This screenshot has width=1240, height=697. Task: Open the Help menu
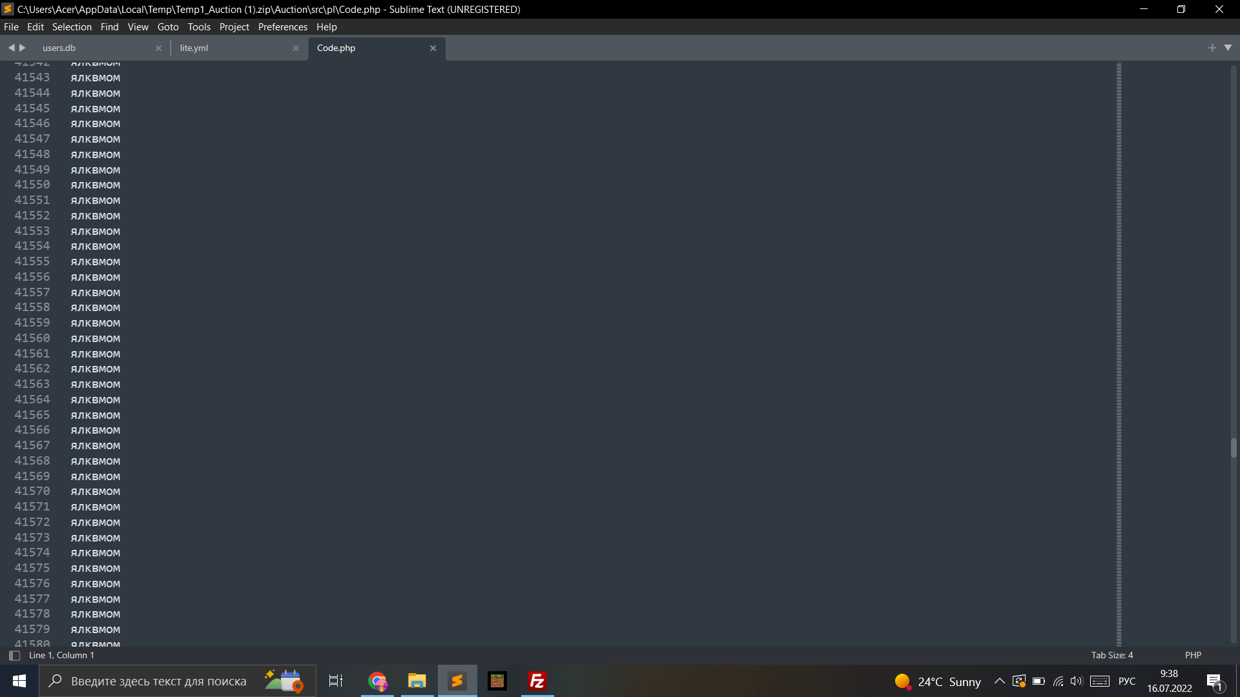[327, 27]
